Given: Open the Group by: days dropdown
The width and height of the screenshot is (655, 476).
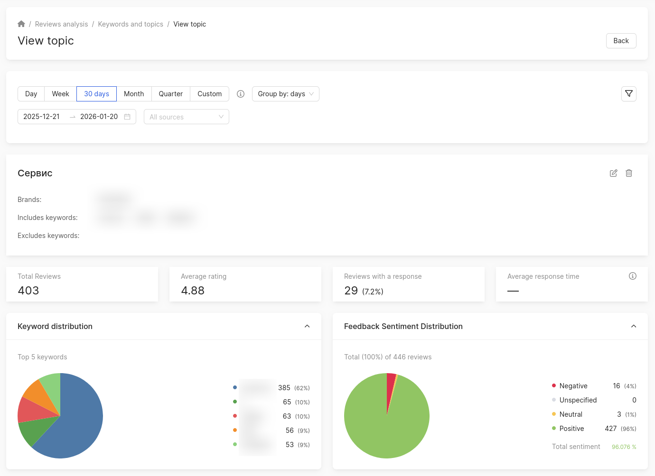Looking at the screenshot, I should click(285, 94).
